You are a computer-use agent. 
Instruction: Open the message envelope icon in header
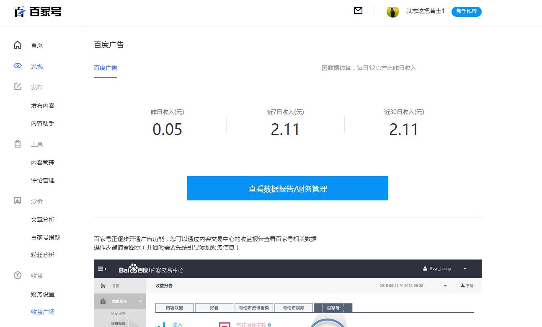(358, 10)
